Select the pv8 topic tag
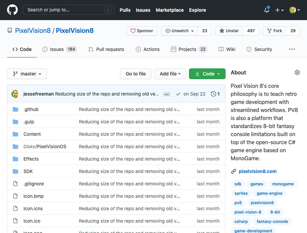 (238, 203)
